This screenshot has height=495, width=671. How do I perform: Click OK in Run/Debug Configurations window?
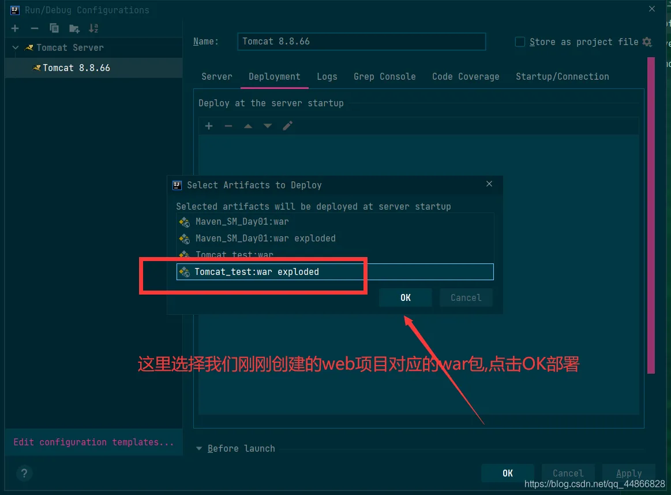[x=508, y=473]
